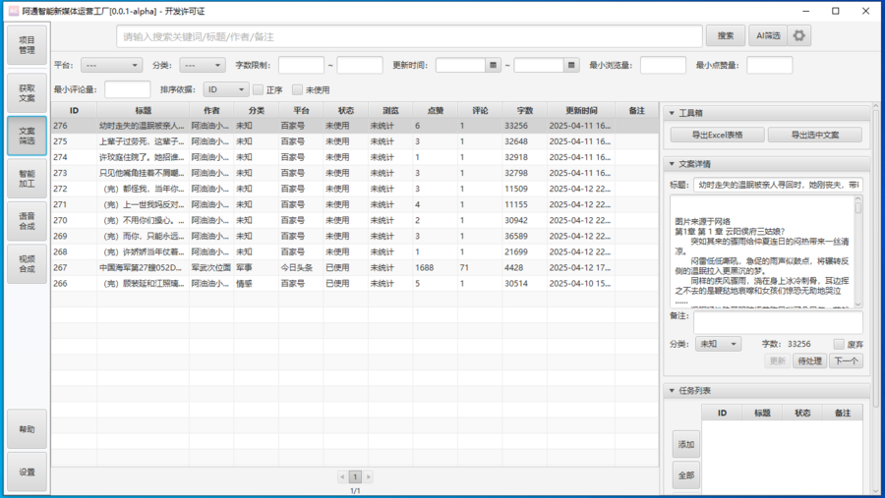This screenshot has width=885, height=498.
Task: Switch to 智能加工 sidebar tab
Action: pos(28,179)
